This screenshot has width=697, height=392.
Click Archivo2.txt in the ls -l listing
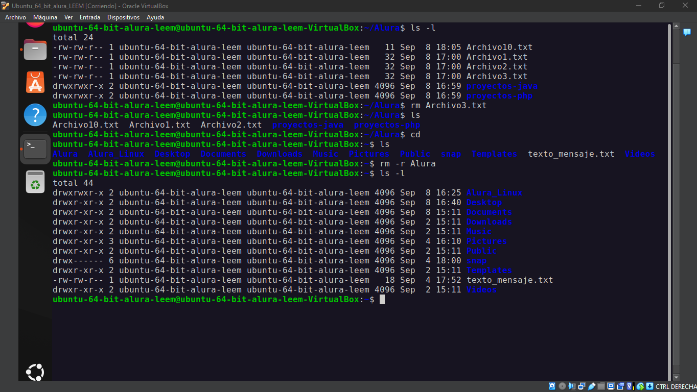497,66
